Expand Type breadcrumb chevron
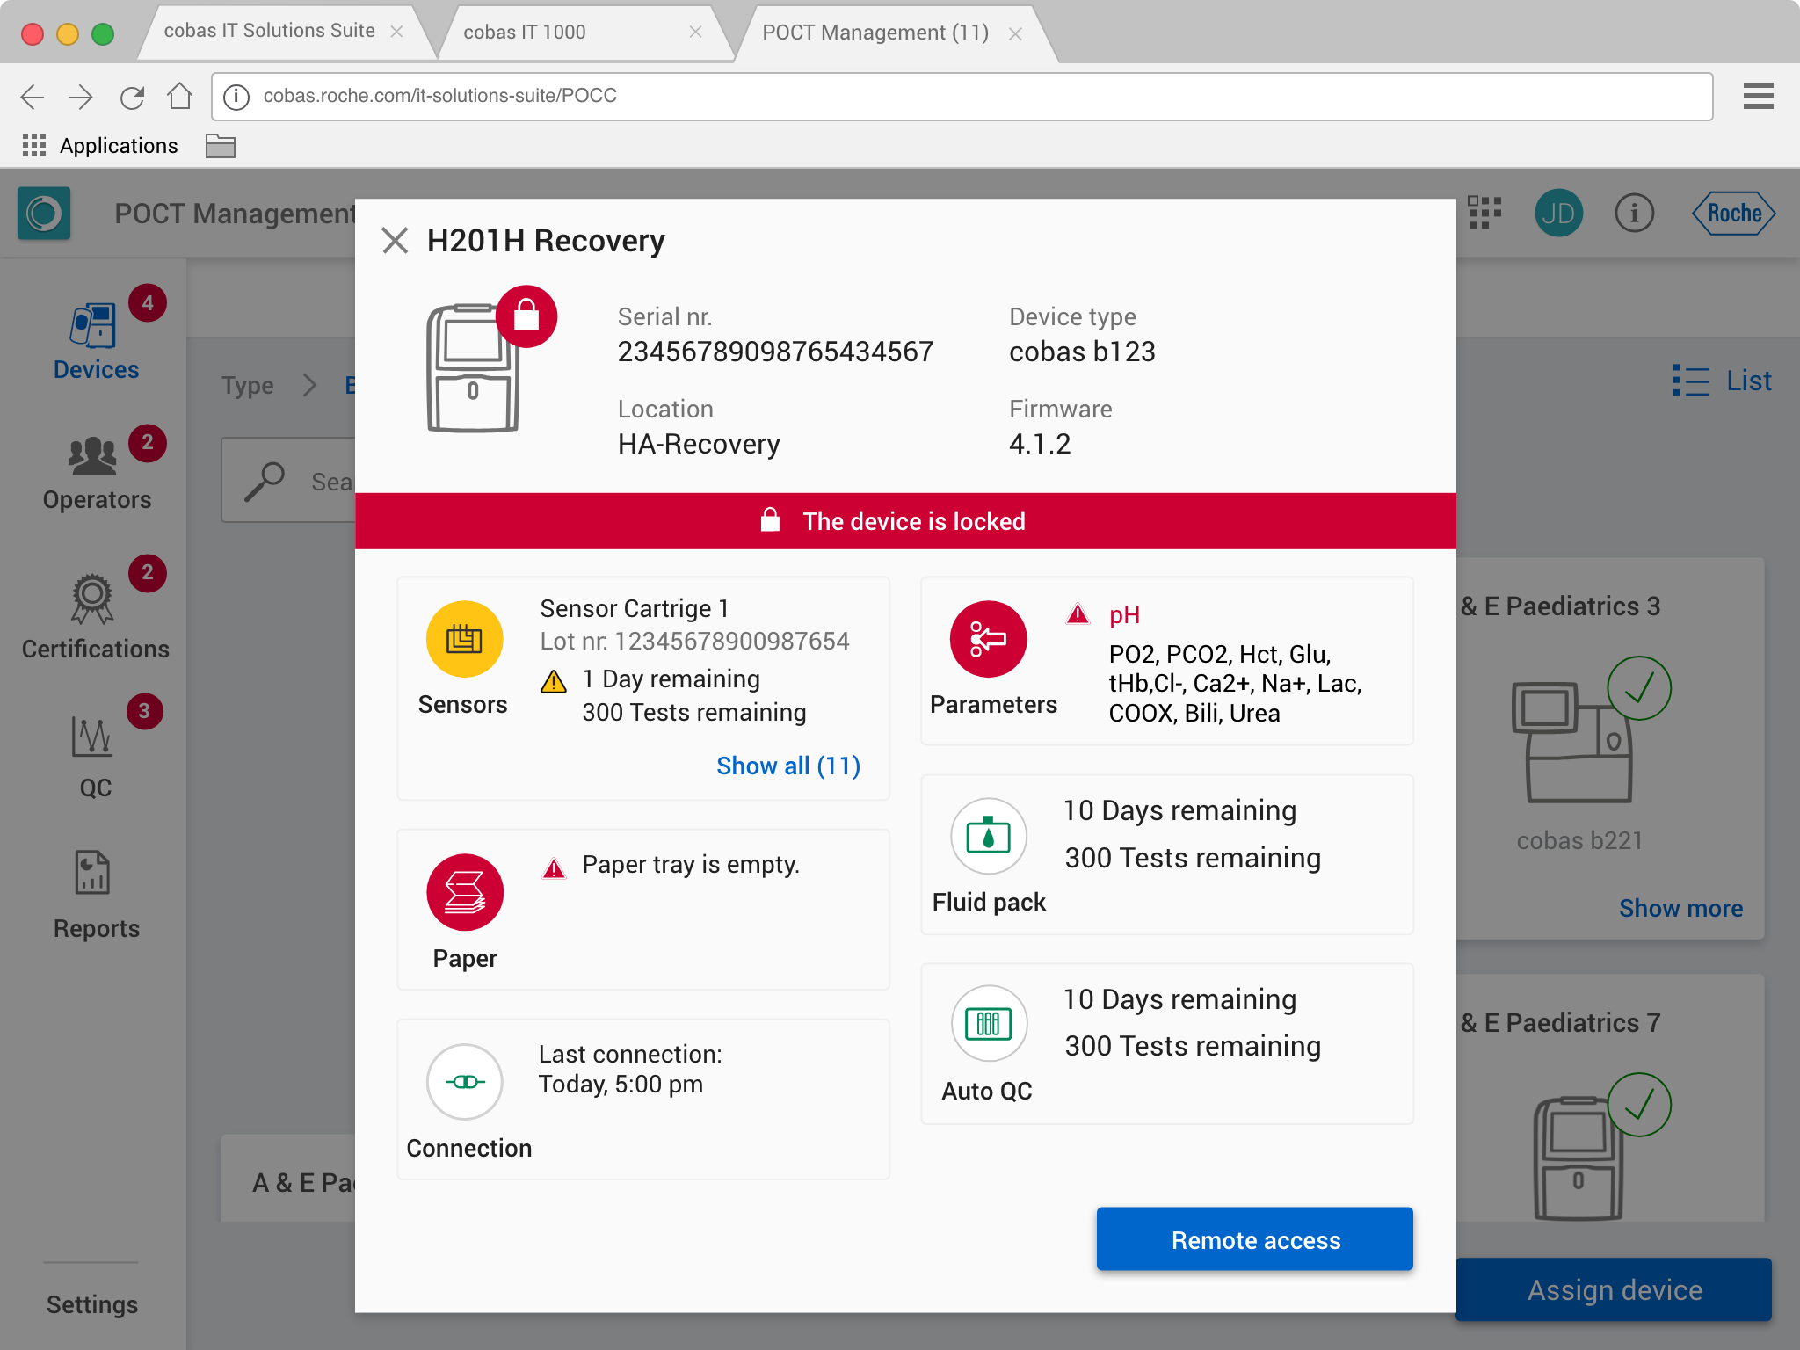The image size is (1800, 1350). click(309, 385)
